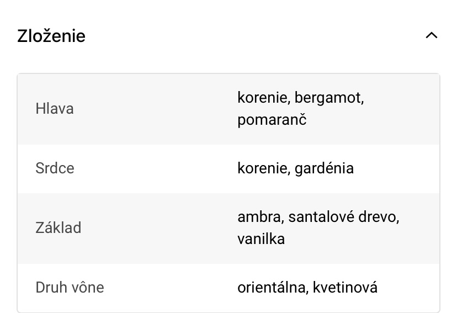
Task: Click korenie in the Srdce row
Action: click(262, 168)
